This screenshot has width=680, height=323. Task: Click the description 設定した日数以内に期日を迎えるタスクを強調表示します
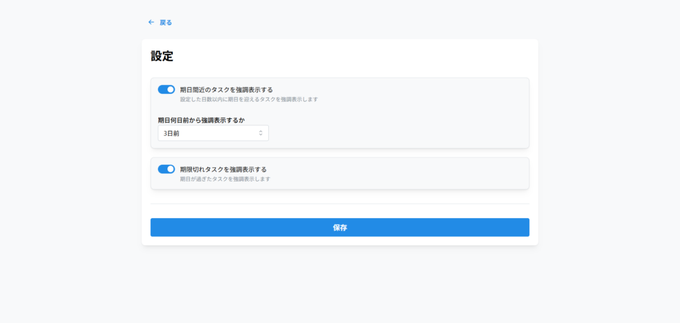pyautogui.click(x=249, y=100)
